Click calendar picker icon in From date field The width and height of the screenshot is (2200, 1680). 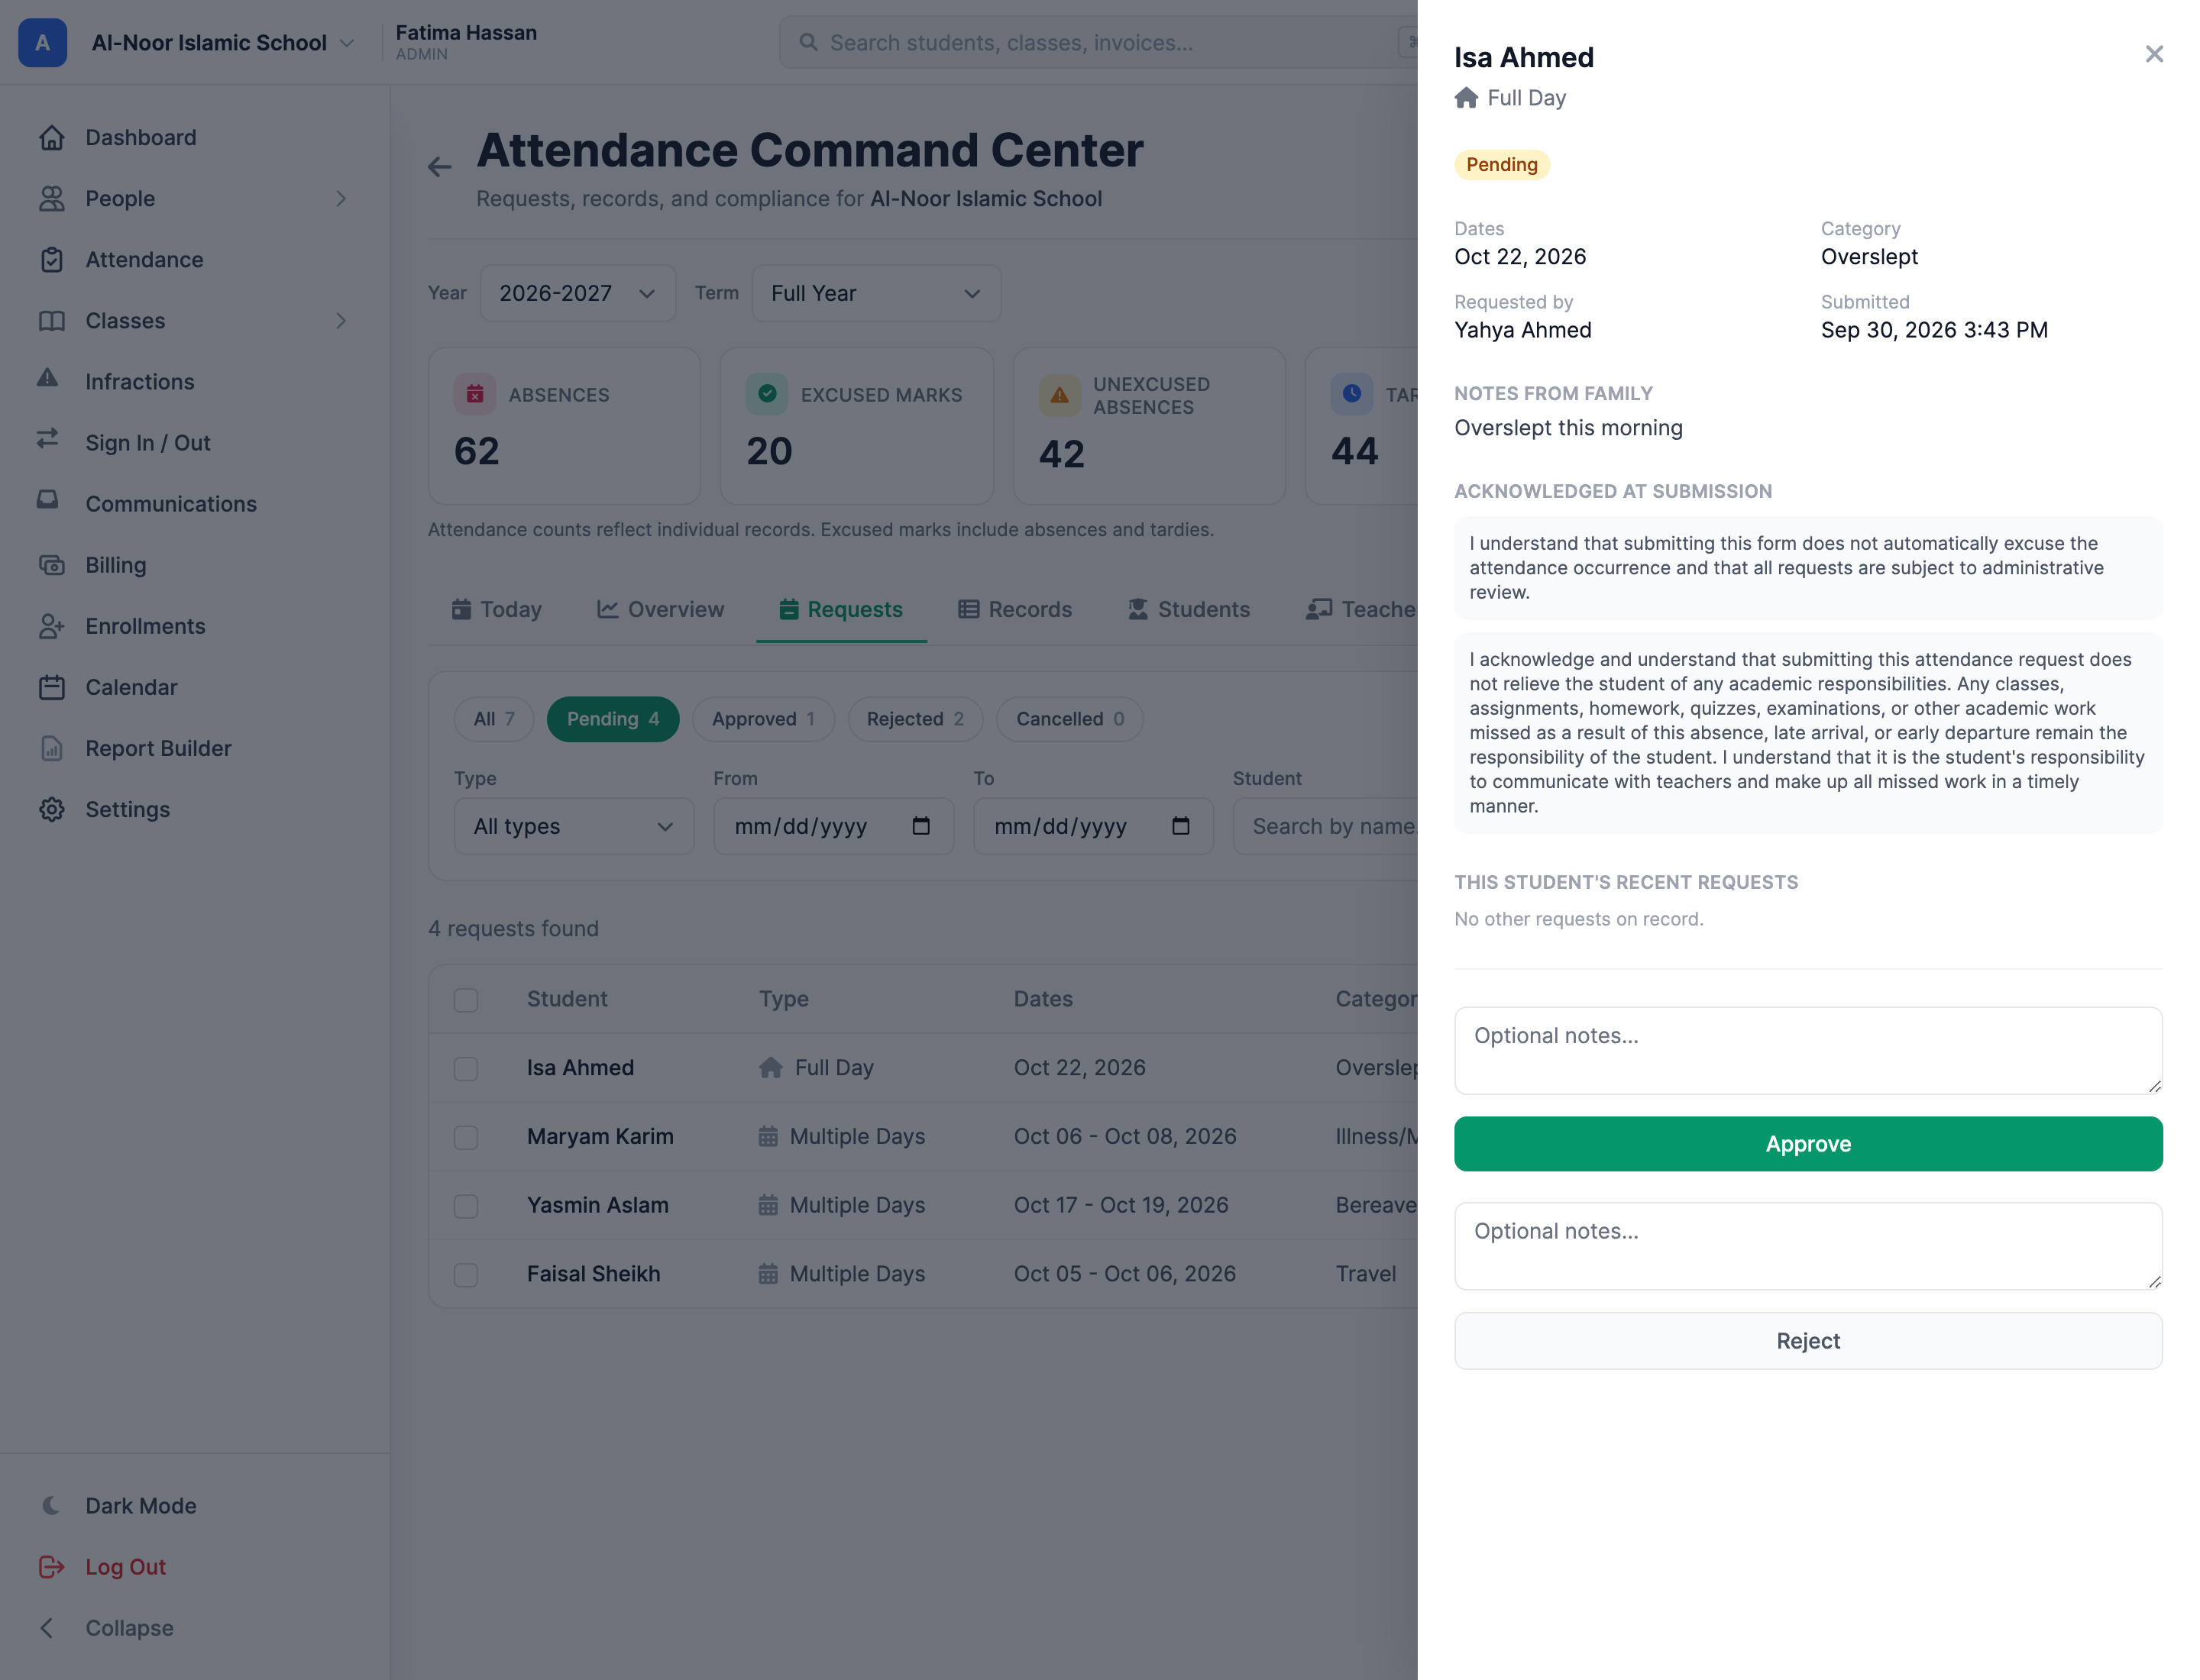click(x=921, y=826)
